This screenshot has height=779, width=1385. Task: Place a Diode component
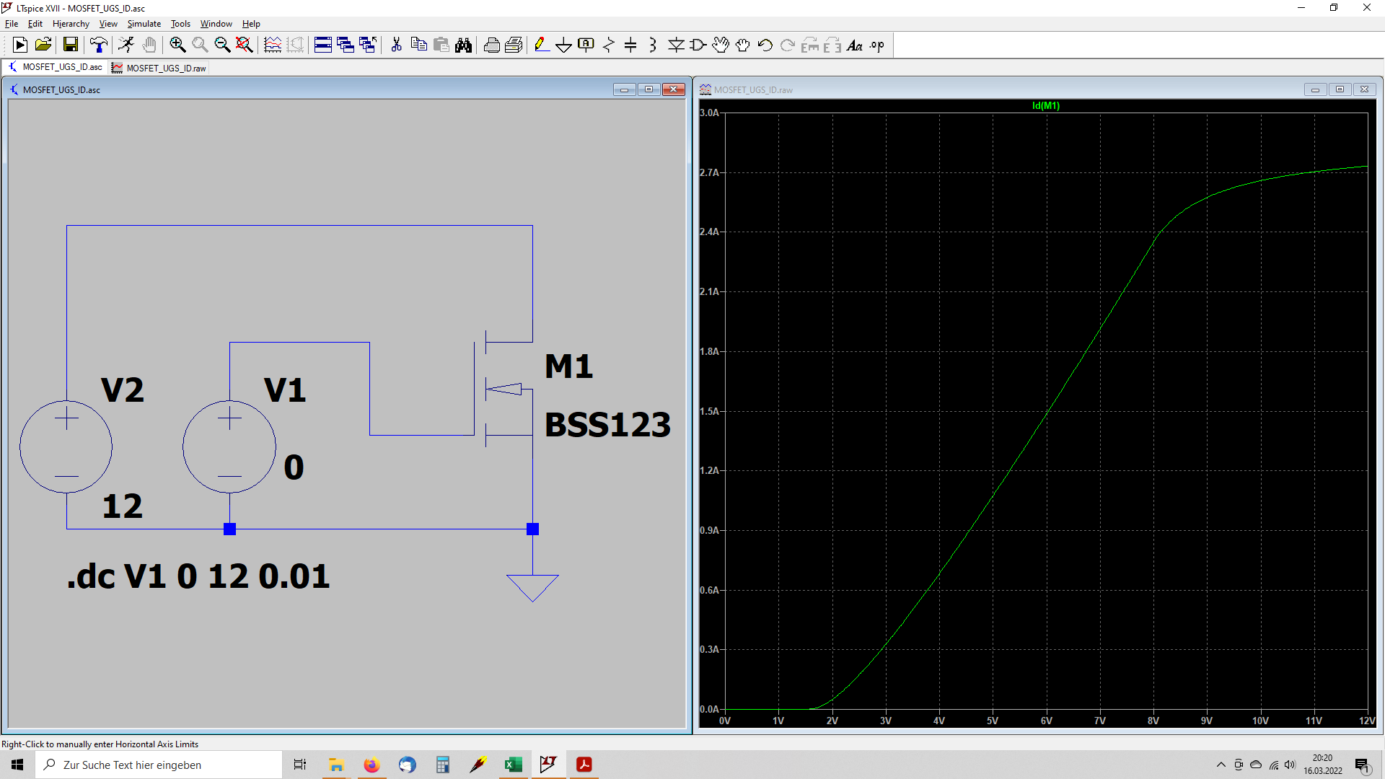(676, 45)
